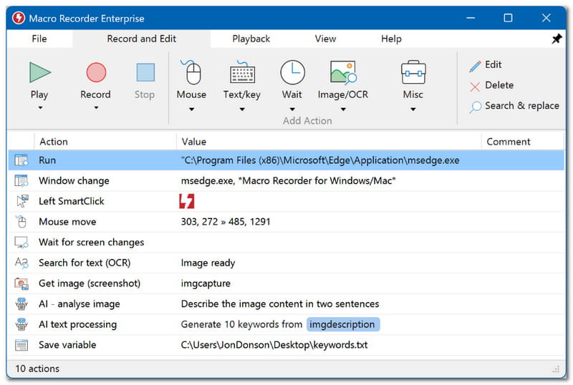
Task: Click the blue Stop square icon
Action: (145, 72)
